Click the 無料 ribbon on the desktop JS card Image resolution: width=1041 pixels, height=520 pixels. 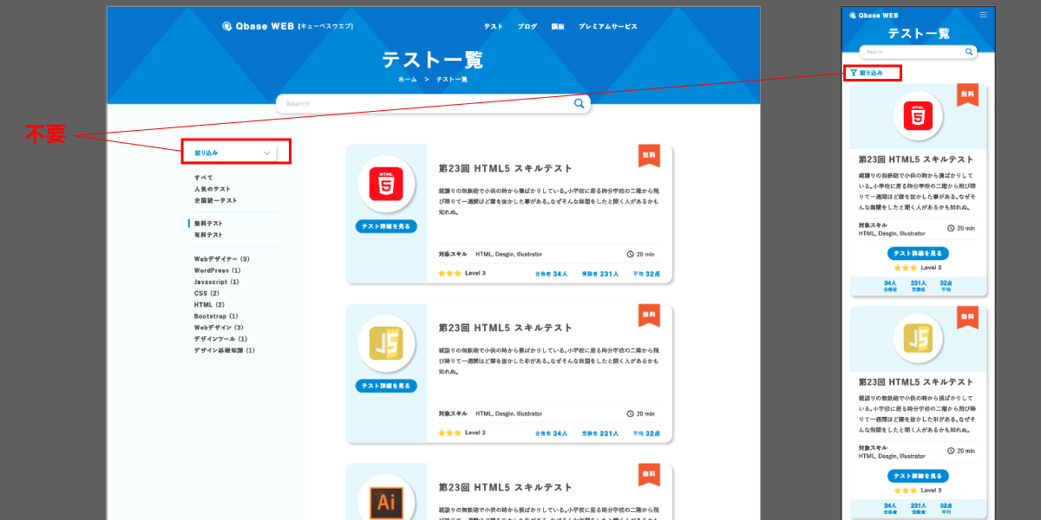click(x=649, y=315)
